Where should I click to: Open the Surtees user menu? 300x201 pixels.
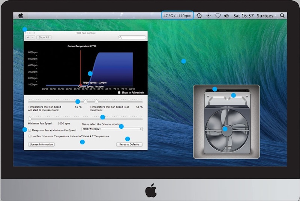pos(265,16)
